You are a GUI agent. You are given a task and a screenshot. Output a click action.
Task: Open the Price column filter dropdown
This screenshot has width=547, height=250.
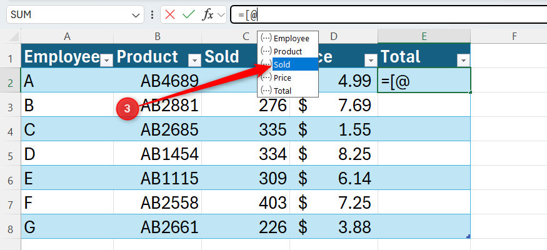coord(371,61)
